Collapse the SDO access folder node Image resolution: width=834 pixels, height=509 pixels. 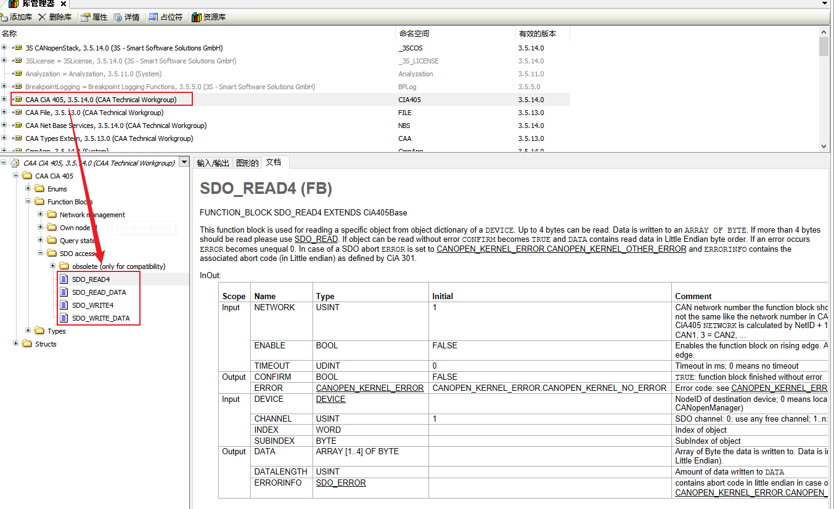[41, 253]
